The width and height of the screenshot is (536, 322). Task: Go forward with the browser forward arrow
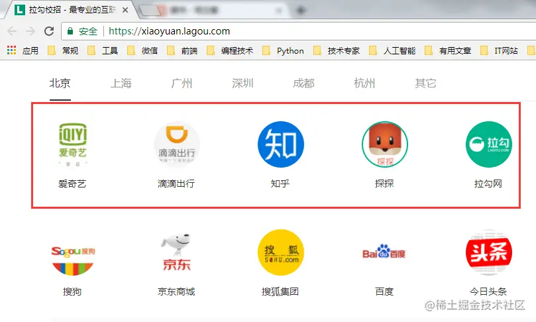point(30,31)
